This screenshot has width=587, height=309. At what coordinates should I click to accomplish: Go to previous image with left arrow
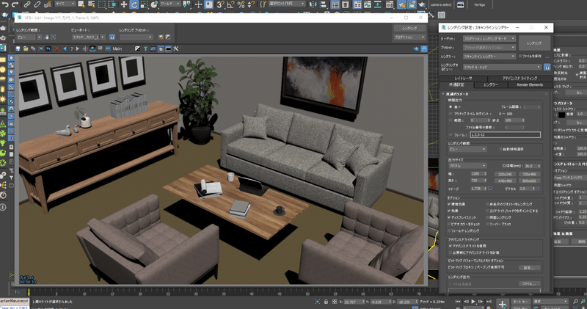[65, 48]
